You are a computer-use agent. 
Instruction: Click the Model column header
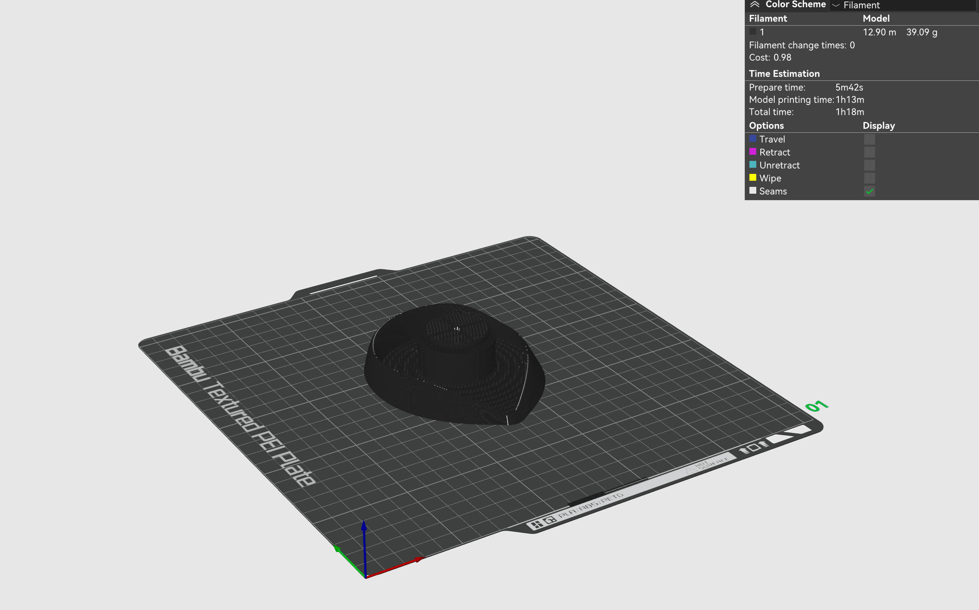pos(876,18)
